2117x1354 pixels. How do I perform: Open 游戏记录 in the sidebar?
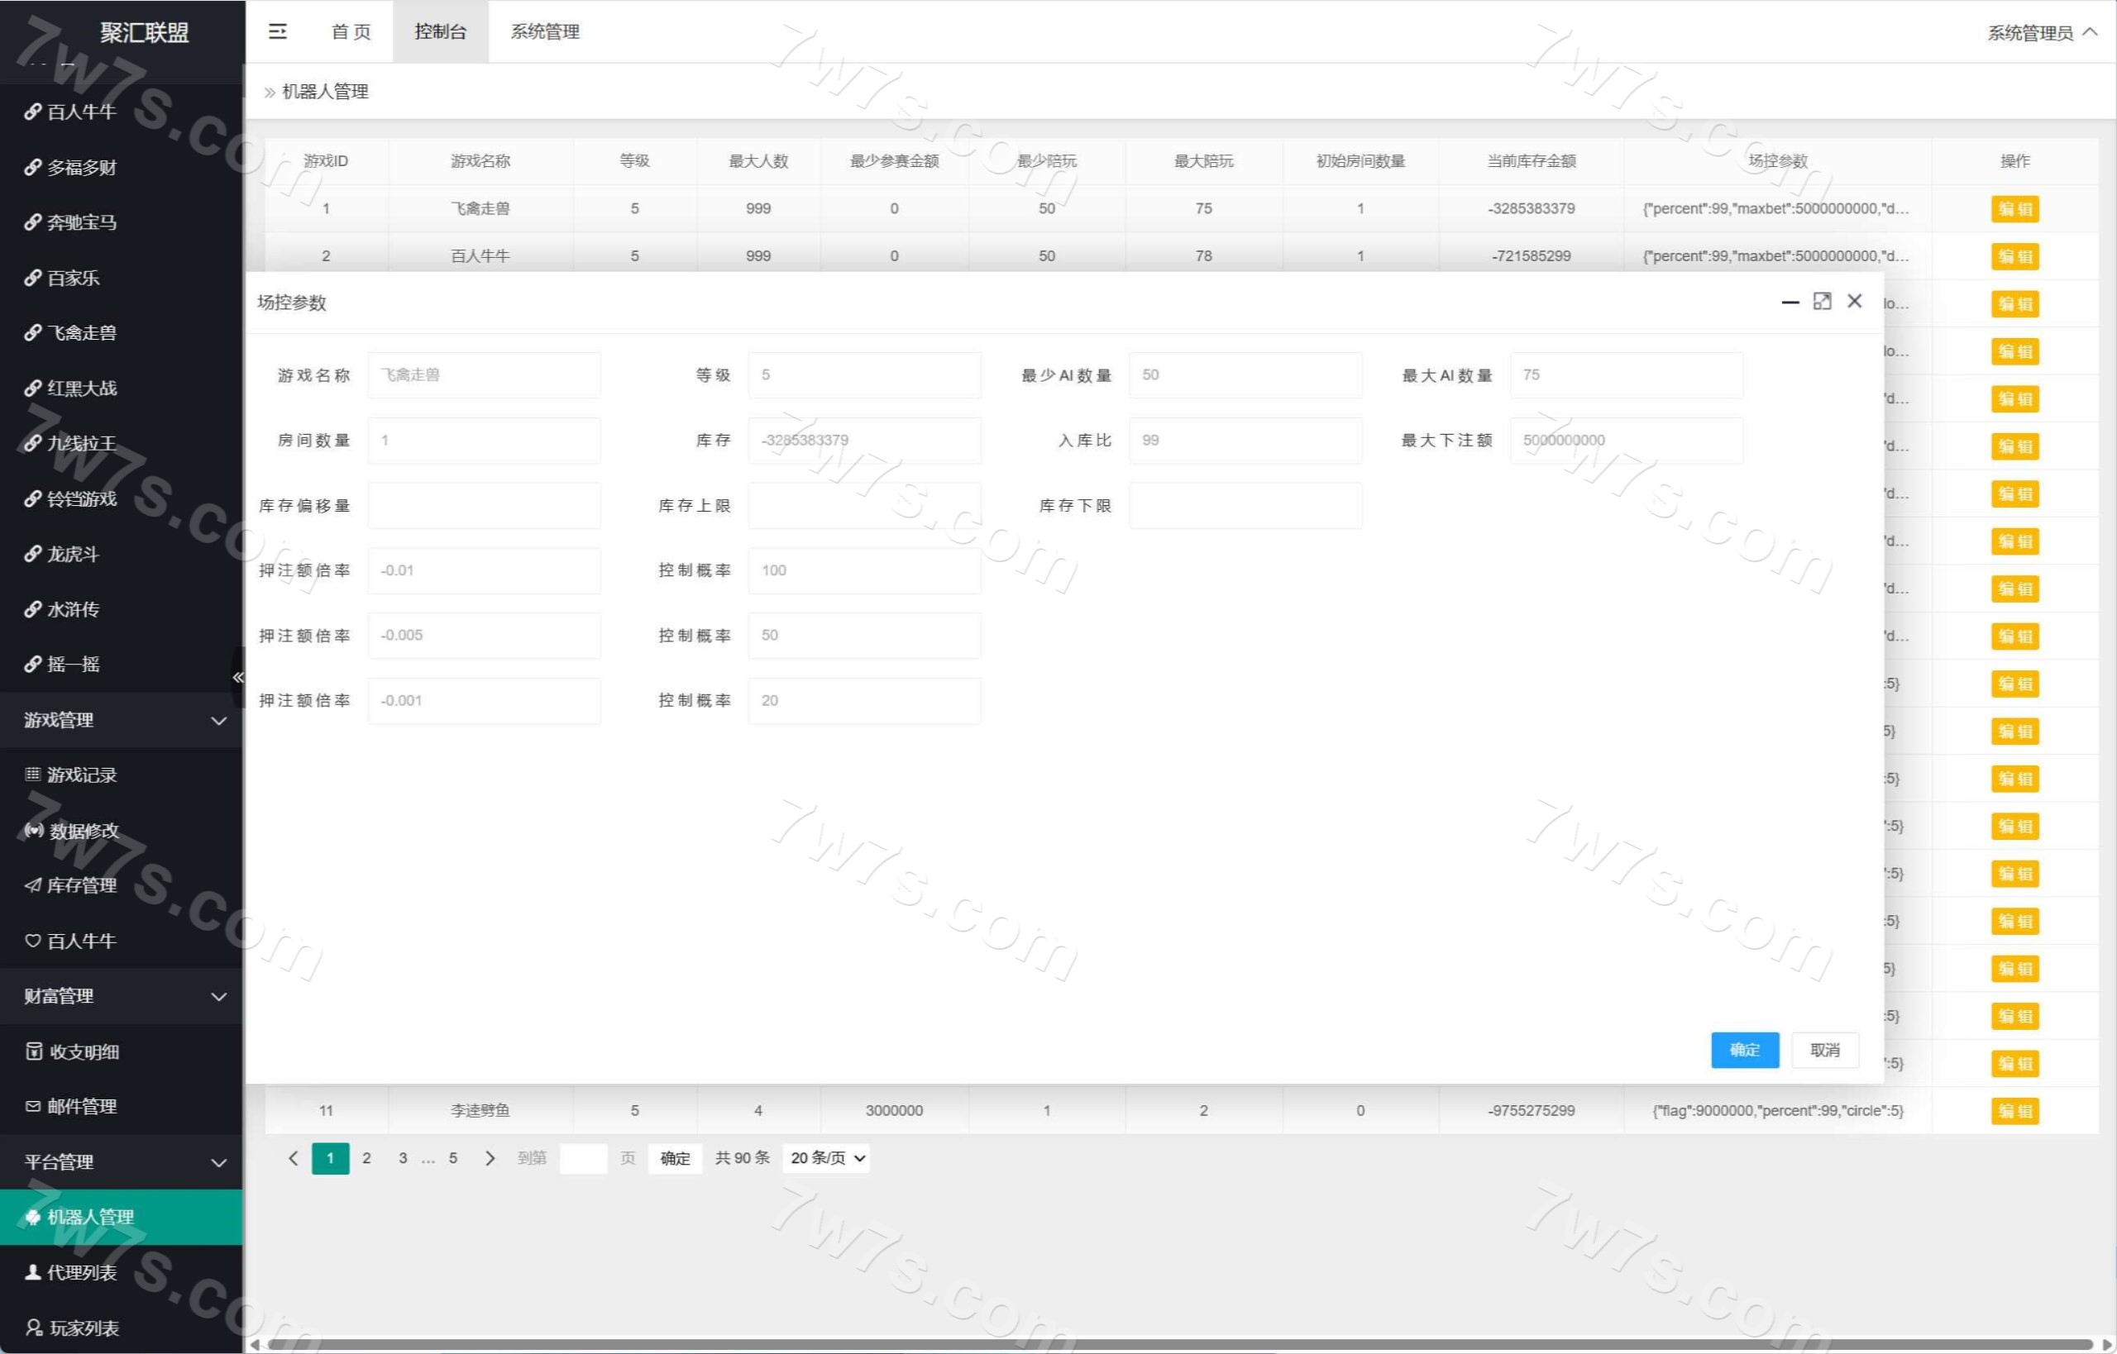coord(81,775)
